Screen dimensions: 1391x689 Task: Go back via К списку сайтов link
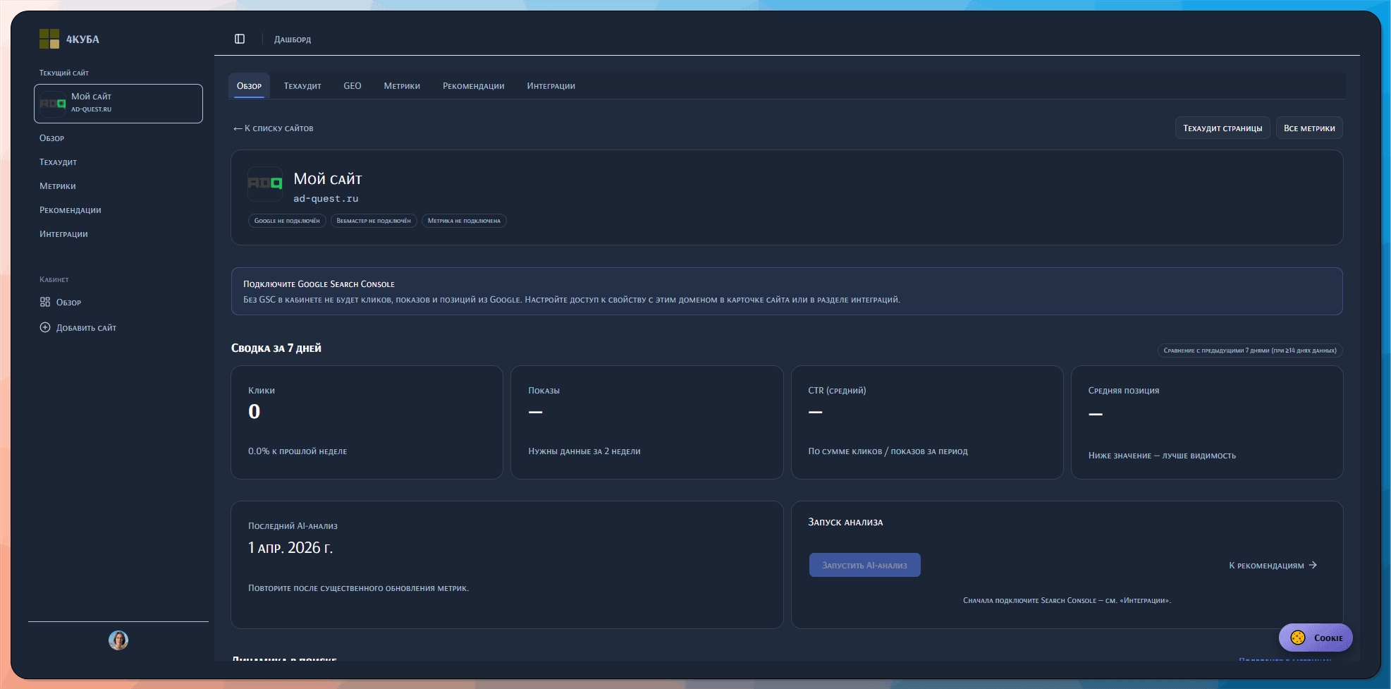click(x=273, y=128)
